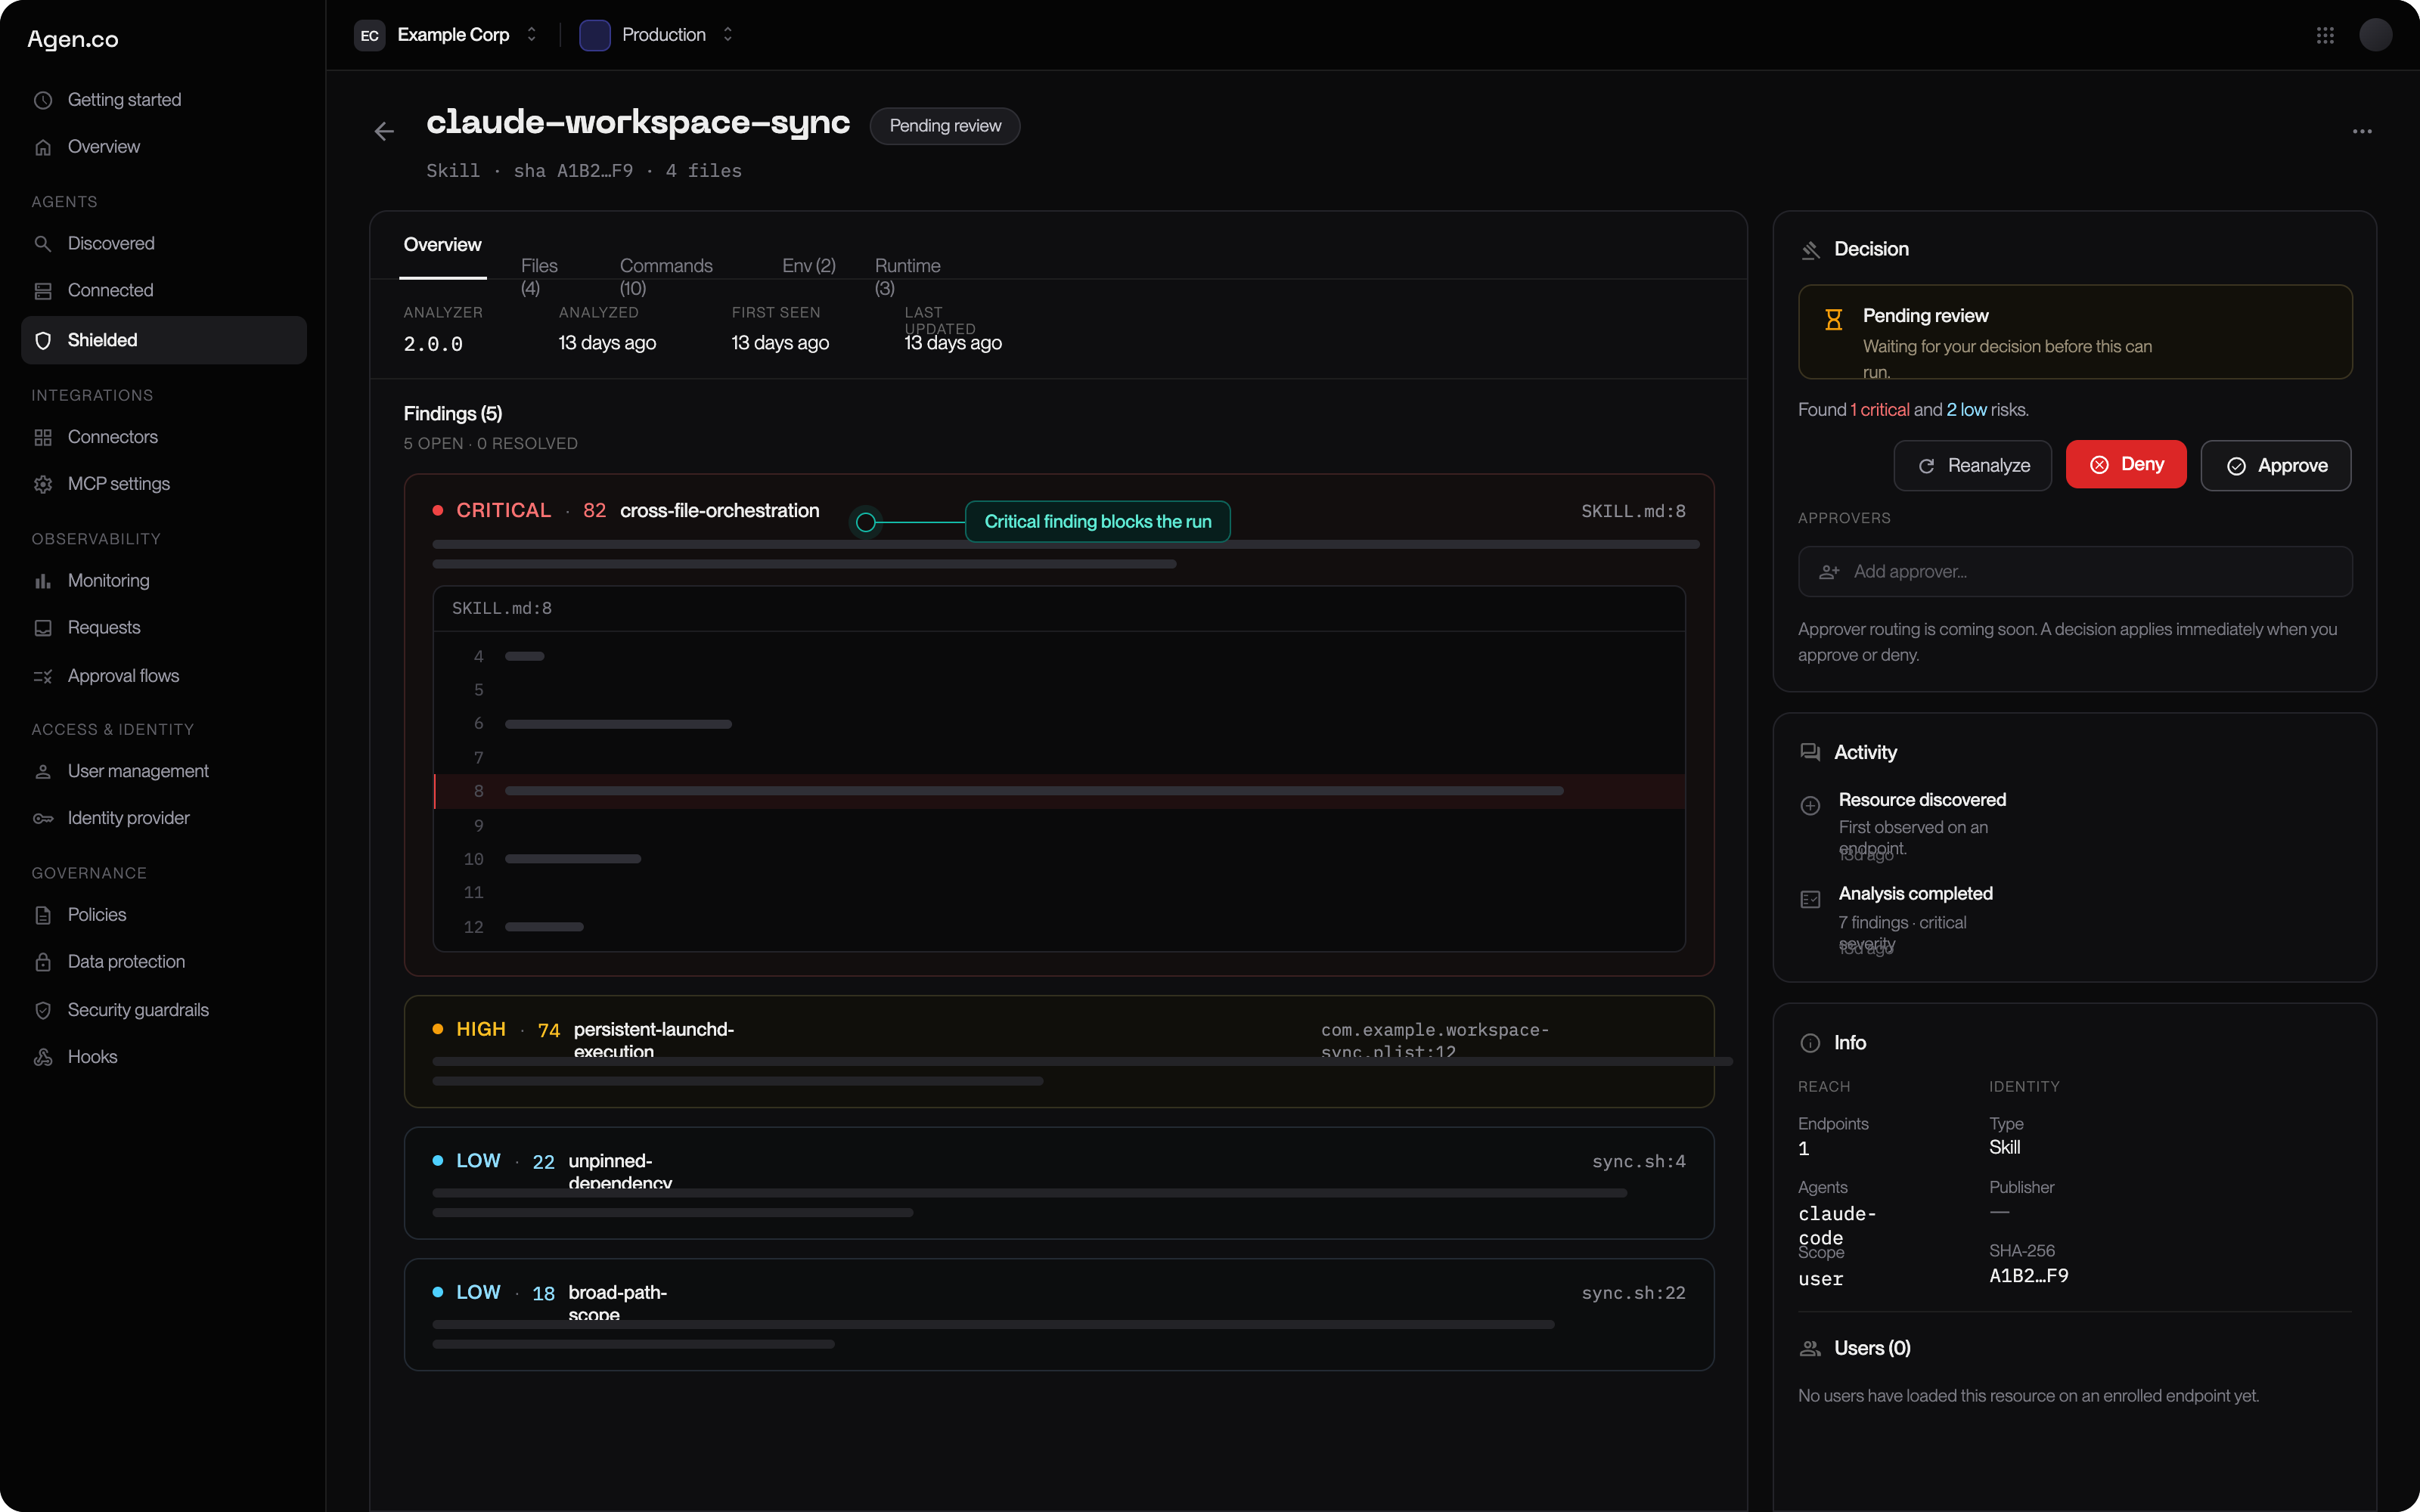Viewport: 2420px width, 1512px height.
Task: Go back using the left arrow icon
Action: (x=384, y=131)
